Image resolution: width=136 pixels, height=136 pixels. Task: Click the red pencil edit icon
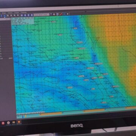61,14
